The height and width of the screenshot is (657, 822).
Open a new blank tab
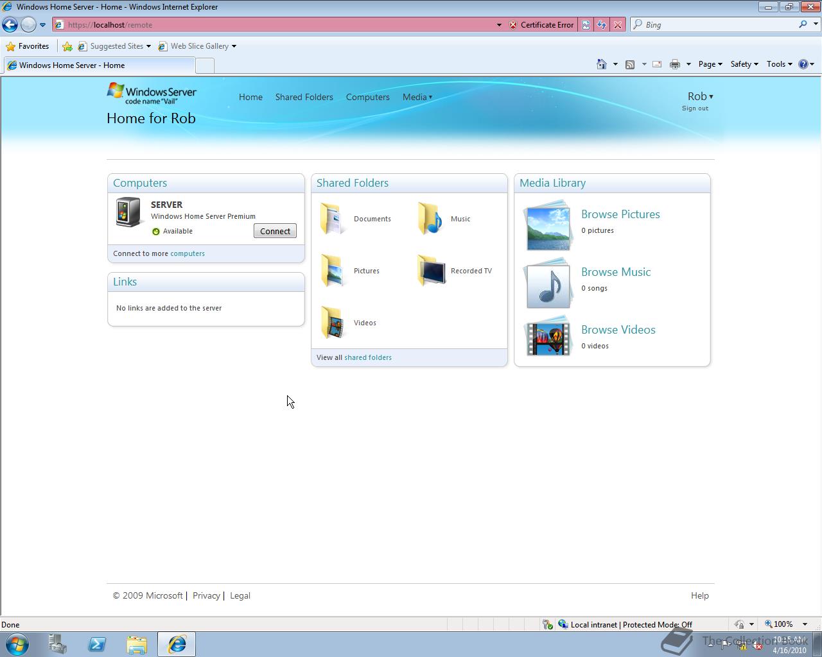click(204, 65)
